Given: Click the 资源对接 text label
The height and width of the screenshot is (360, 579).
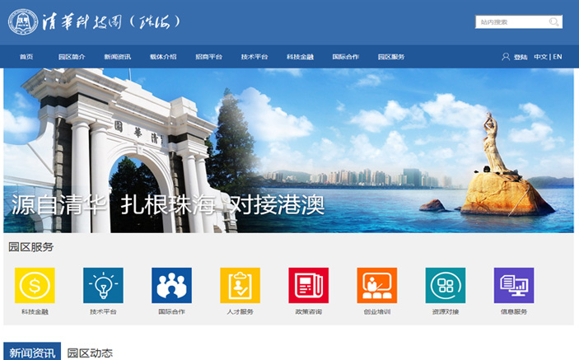Looking at the screenshot, I should tap(446, 311).
